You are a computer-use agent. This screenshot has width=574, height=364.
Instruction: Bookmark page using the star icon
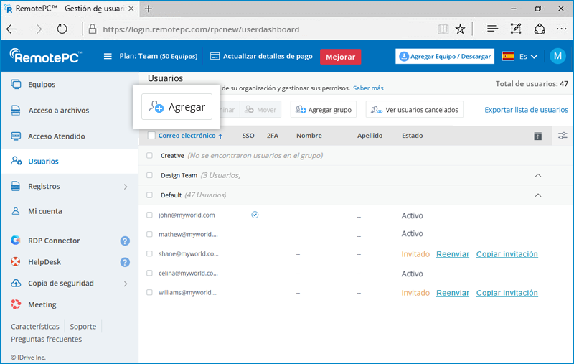460,29
